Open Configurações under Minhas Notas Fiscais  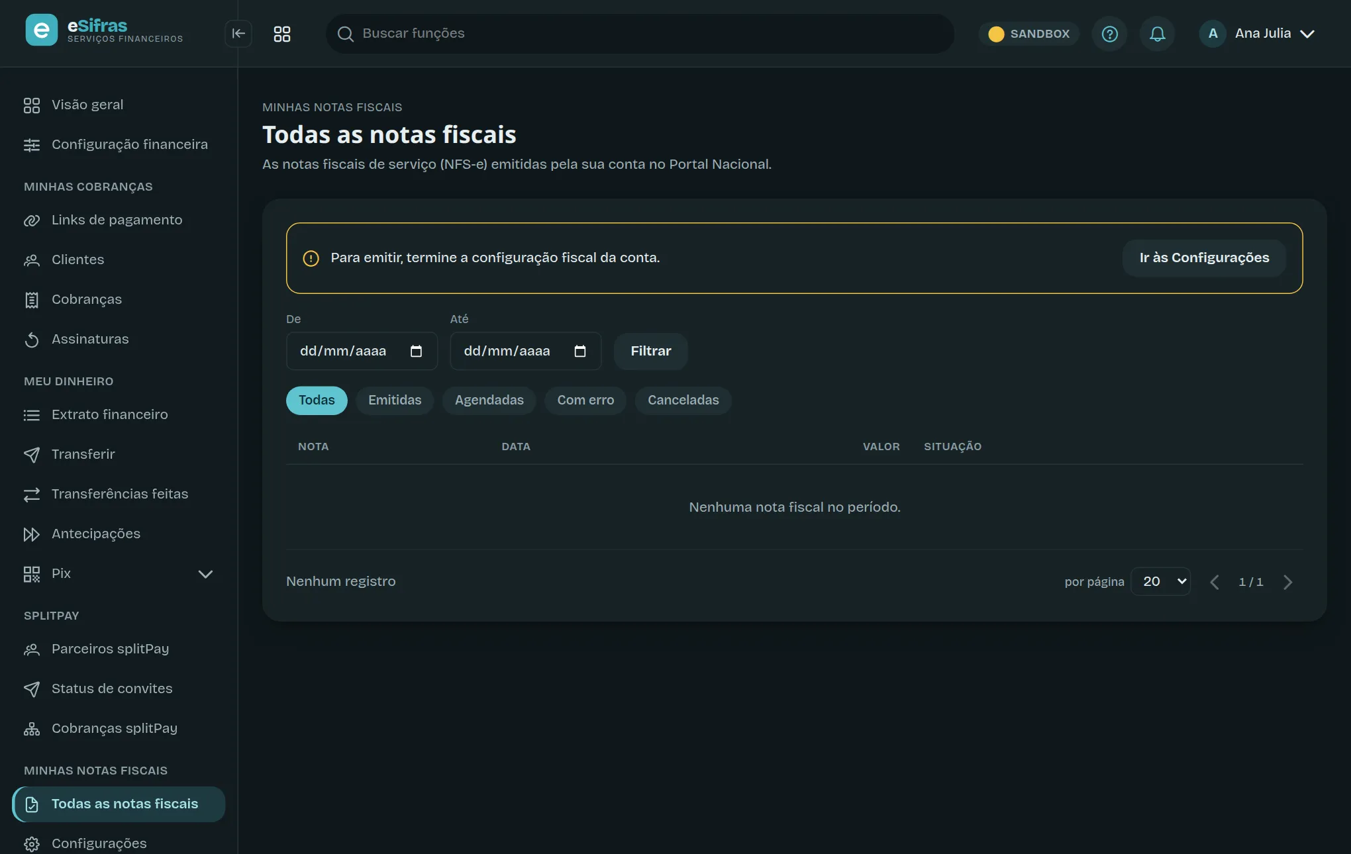tap(119, 843)
